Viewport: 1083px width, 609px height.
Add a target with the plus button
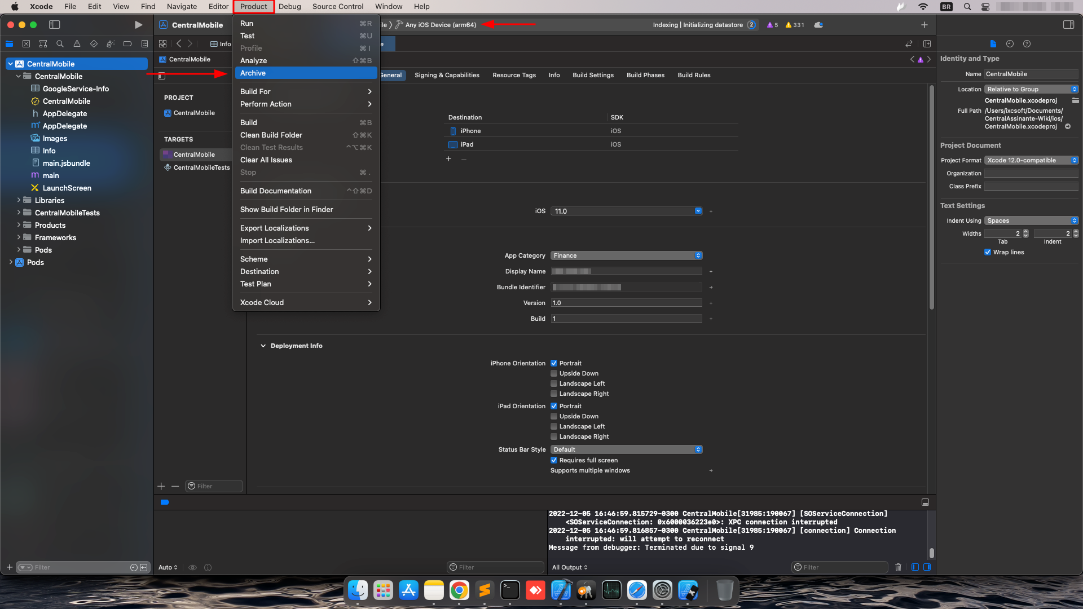[161, 486]
